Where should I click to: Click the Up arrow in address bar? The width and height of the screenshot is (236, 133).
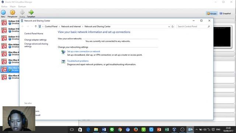pyautogui.click(x=36, y=26)
